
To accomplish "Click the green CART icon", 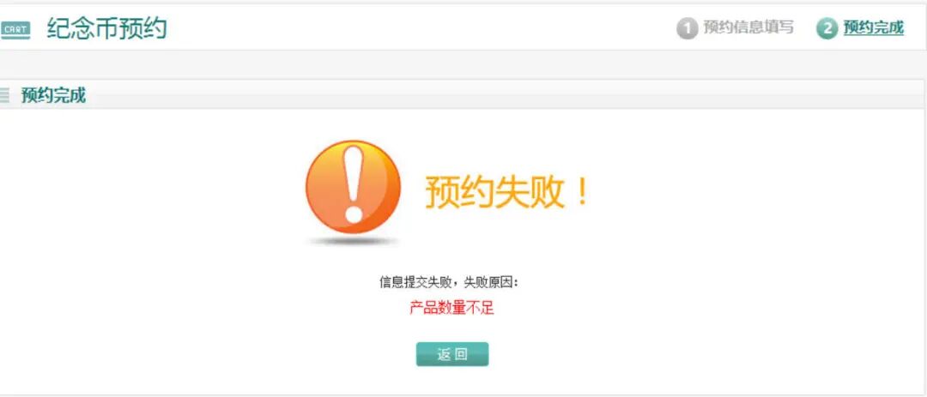I will 15,29.
